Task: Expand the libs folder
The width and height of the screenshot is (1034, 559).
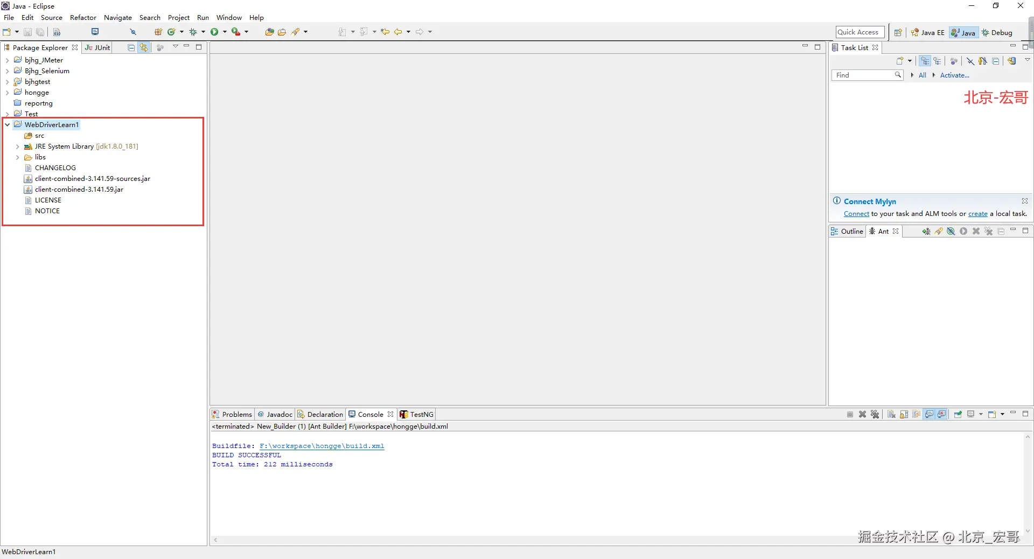Action: coord(18,157)
